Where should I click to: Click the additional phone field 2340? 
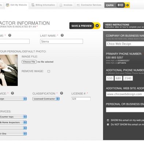point(128,78)
